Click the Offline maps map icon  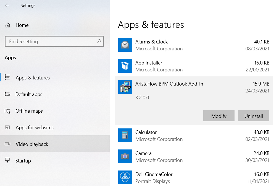click(x=7, y=111)
